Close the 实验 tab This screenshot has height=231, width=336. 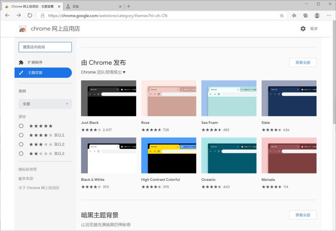120,7
